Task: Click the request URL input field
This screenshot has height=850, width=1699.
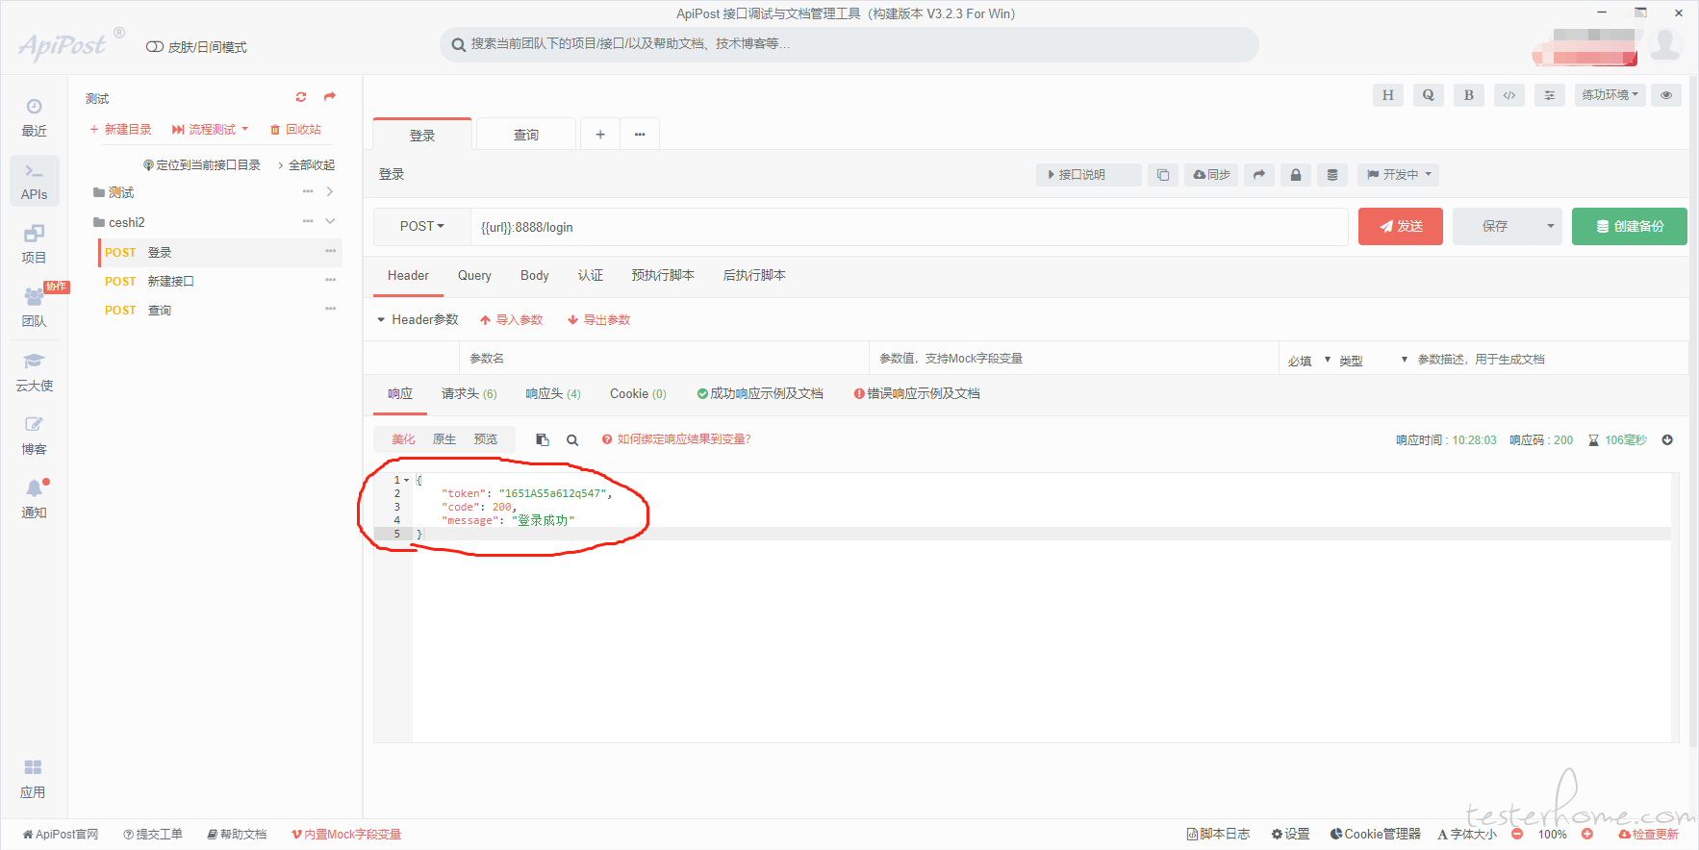Action: (909, 228)
